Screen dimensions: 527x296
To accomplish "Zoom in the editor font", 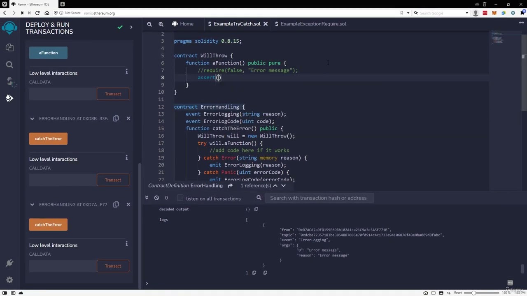I will click(x=161, y=24).
